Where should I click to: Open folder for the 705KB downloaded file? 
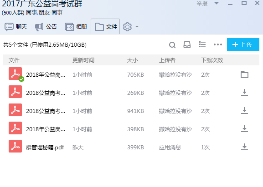tap(244, 74)
